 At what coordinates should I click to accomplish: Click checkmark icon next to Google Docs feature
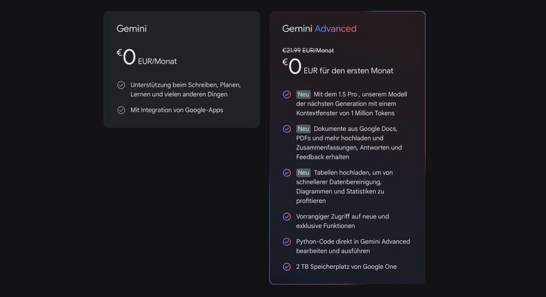point(287,129)
